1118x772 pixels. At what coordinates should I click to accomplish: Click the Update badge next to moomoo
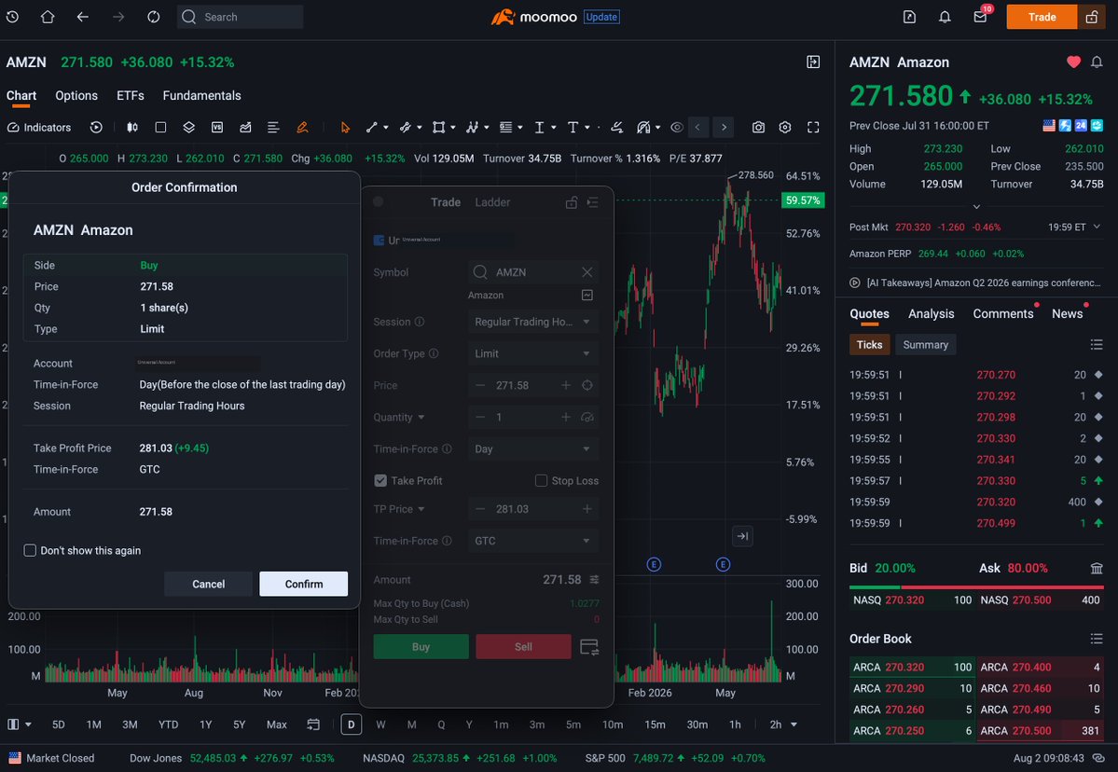click(x=601, y=17)
